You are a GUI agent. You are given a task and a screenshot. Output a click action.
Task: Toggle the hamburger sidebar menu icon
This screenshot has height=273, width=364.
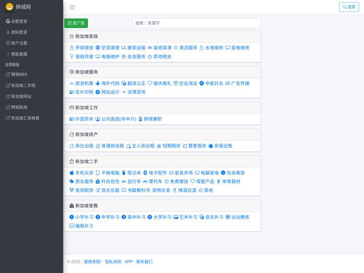[72, 7]
